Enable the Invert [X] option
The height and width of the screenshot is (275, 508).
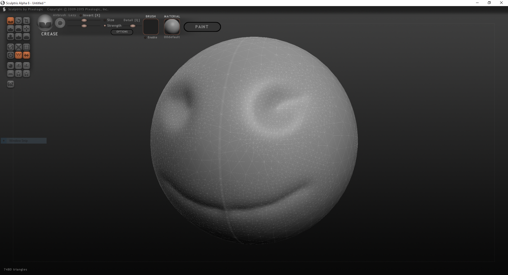[x=81, y=15]
